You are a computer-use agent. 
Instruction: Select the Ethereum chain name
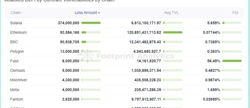pyautogui.click(x=18, y=32)
